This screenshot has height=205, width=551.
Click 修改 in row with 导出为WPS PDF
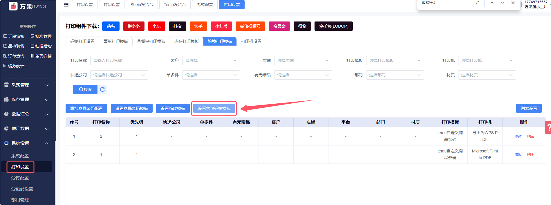pos(518,136)
